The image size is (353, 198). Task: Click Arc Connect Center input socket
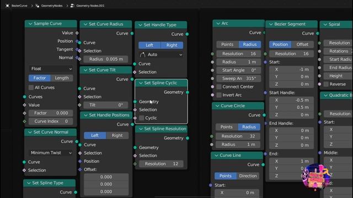coord(212,87)
